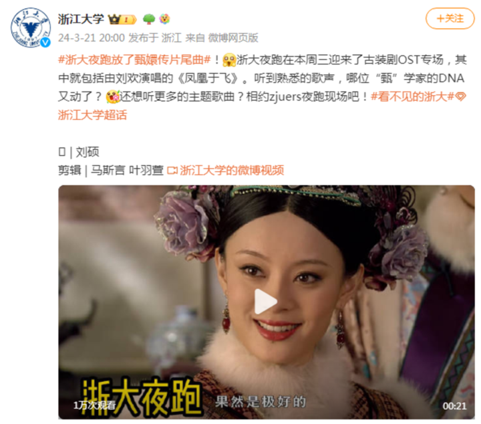Follow the account with +关注 button
Screen dimensions: 481x424
[450, 19]
